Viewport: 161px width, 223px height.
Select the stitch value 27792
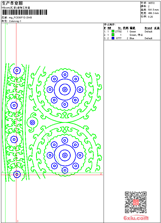118,31
